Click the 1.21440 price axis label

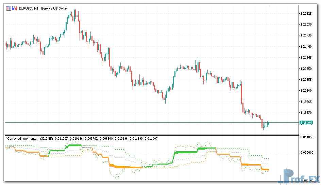pos(306,47)
